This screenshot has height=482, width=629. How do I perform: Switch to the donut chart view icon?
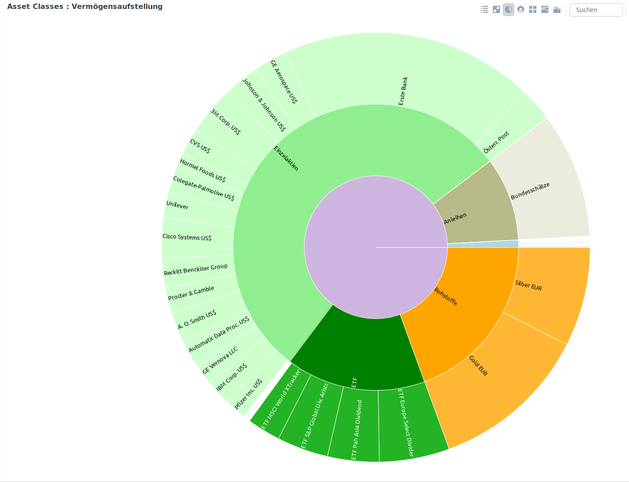click(521, 9)
